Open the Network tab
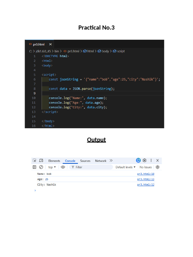This screenshot has width=193, height=257. pyautogui.click(x=101, y=161)
